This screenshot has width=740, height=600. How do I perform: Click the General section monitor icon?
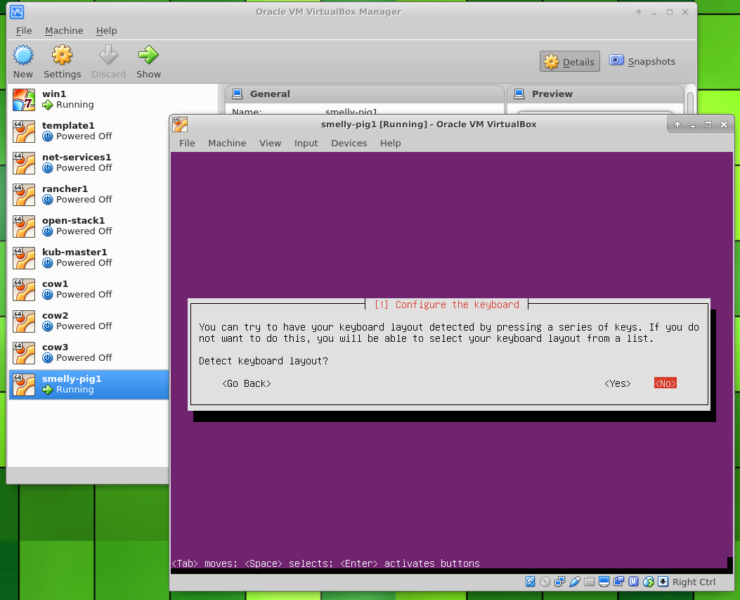point(238,94)
